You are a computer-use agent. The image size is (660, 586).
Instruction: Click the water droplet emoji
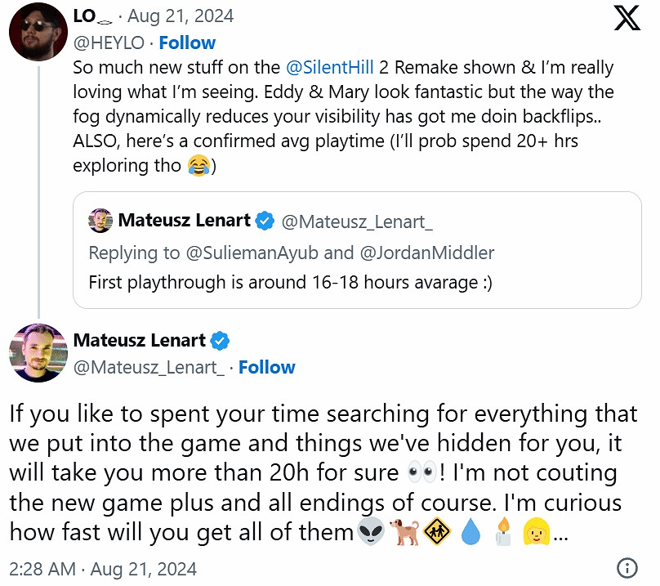coord(470,534)
